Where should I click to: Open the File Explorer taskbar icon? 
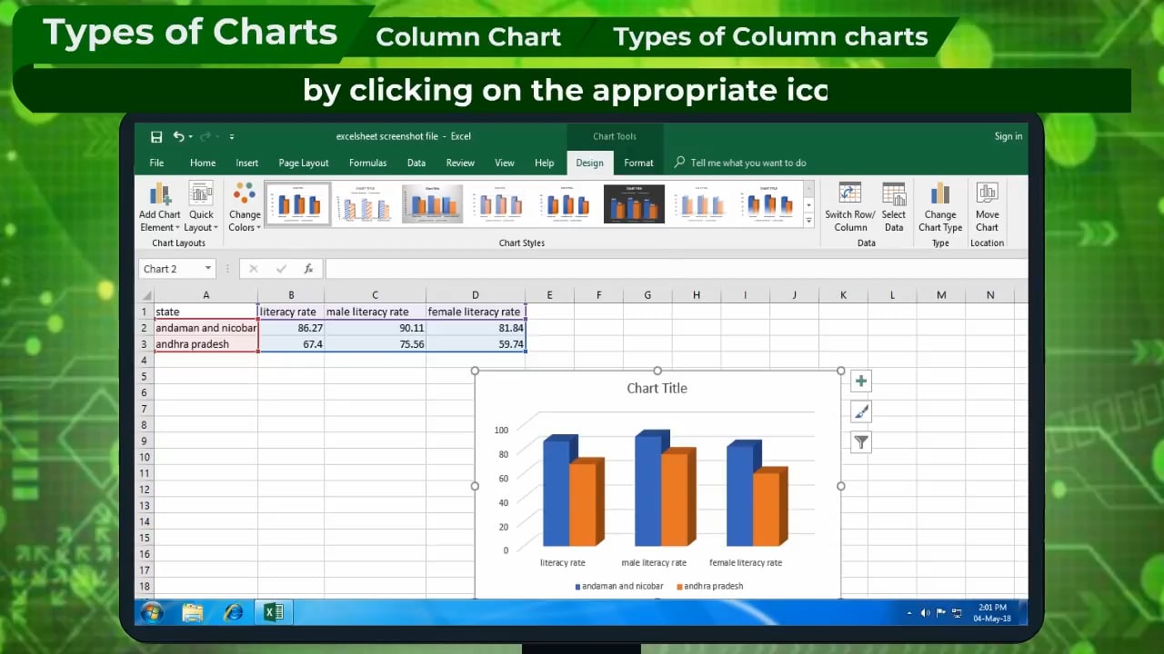coord(193,613)
